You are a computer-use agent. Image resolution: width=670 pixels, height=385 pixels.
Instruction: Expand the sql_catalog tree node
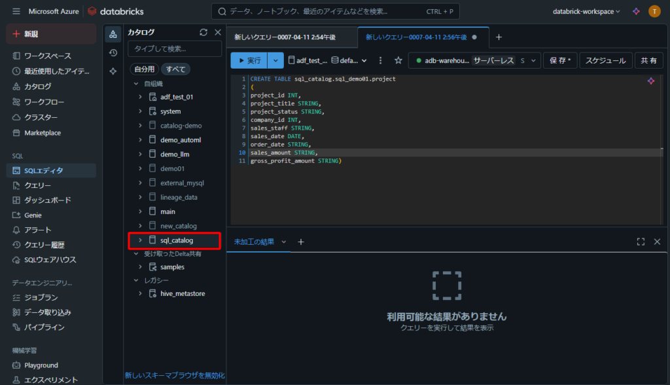pyautogui.click(x=140, y=240)
